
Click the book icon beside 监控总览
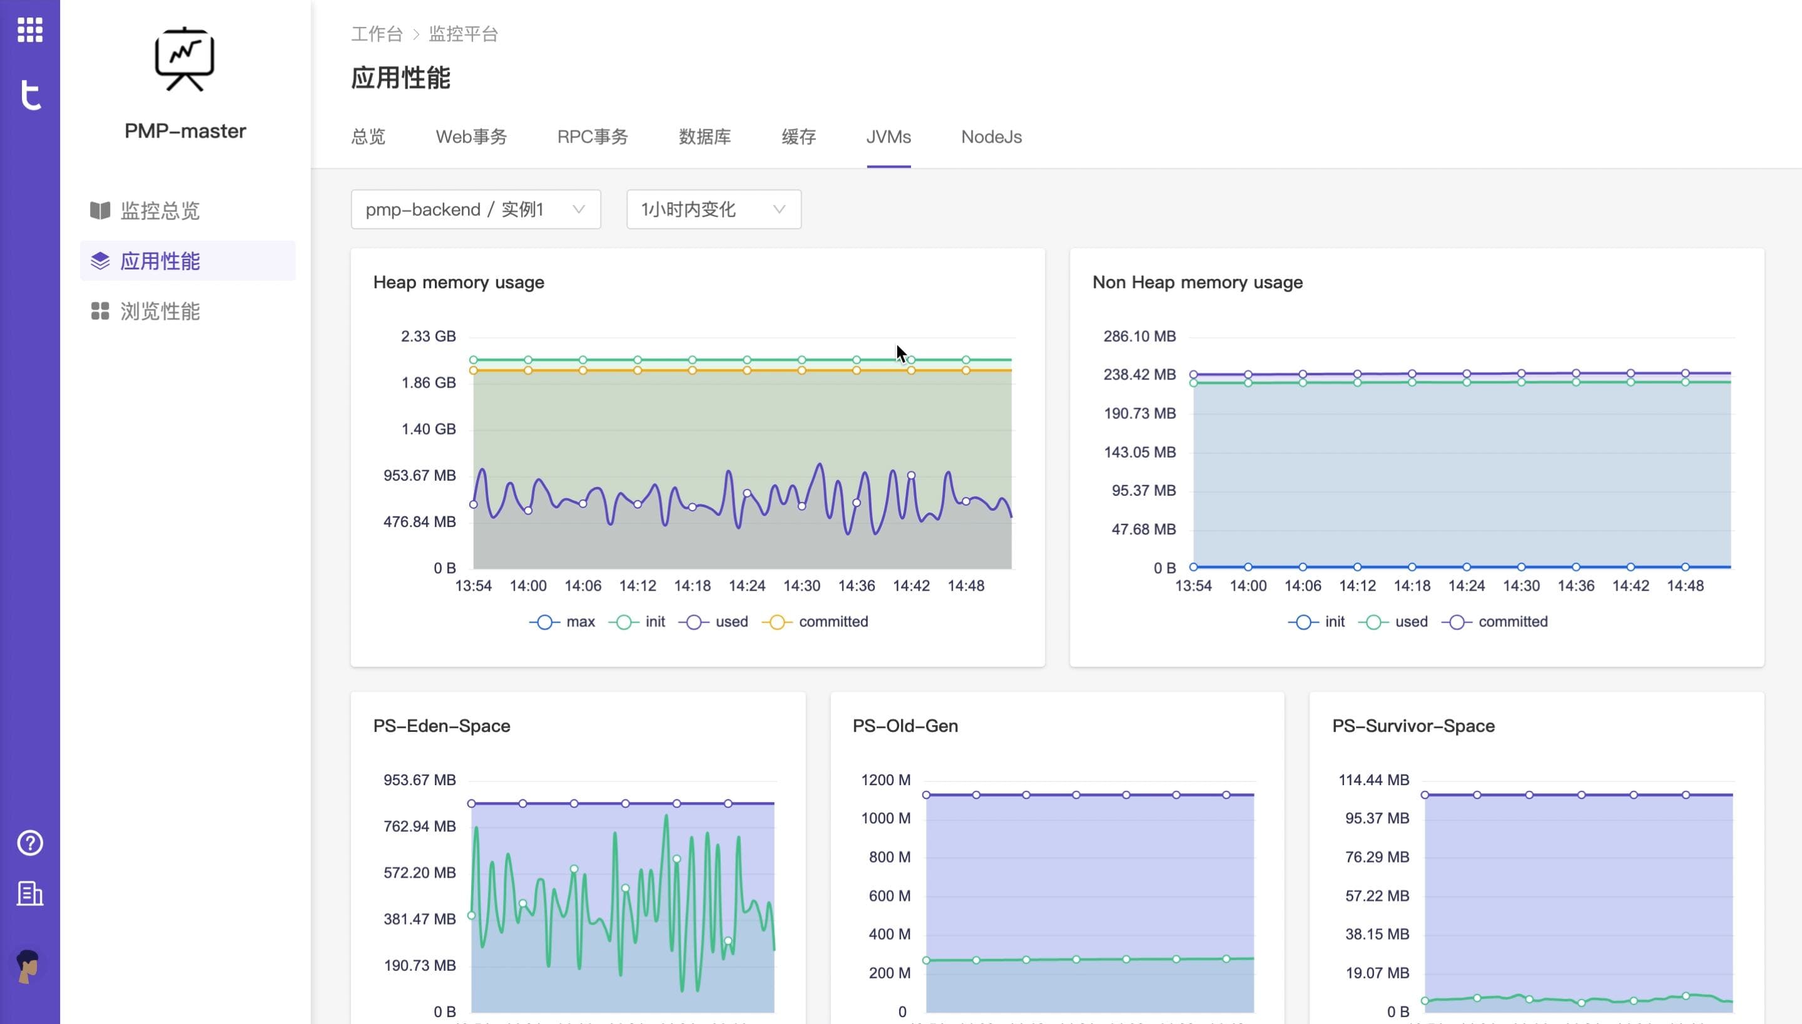[100, 210]
